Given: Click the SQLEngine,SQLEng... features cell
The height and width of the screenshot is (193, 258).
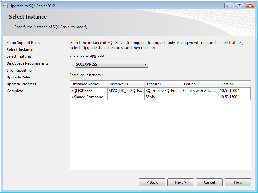Looking at the screenshot, I should point(163,91).
